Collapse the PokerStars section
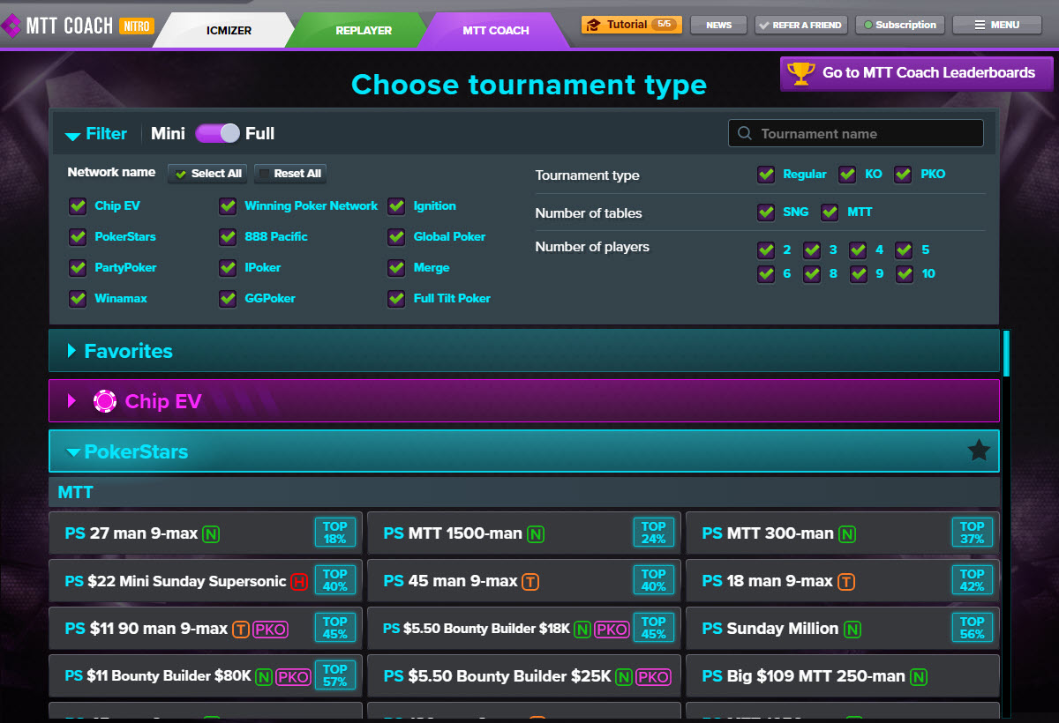The image size is (1059, 723). tap(524, 451)
